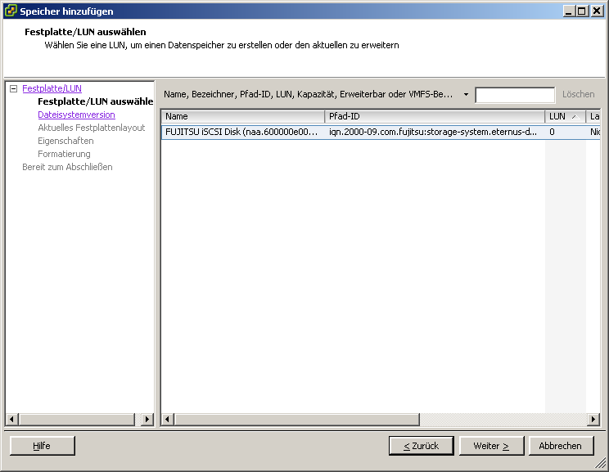Open the filter column dropdown arrow
609x472 pixels.
point(466,95)
